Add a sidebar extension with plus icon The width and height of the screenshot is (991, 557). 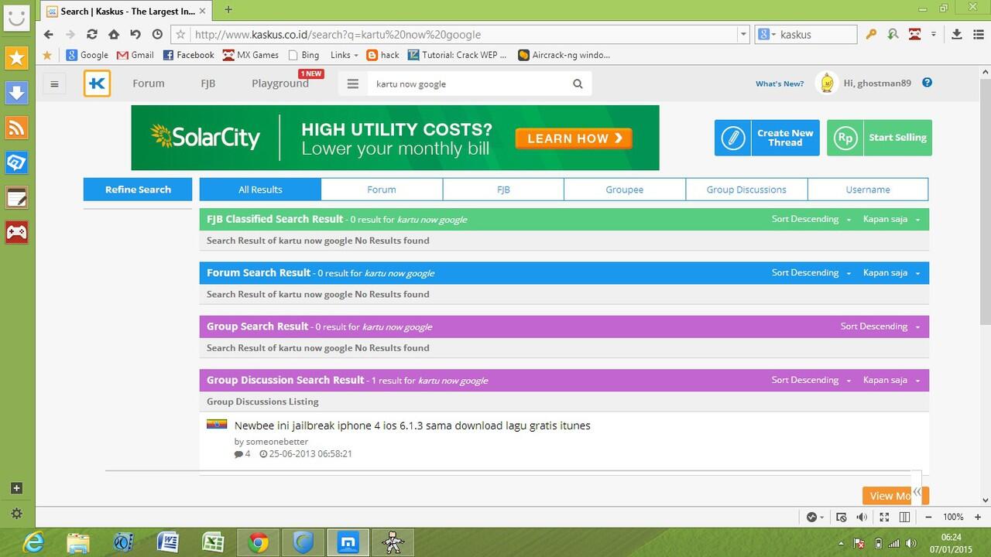click(16, 488)
